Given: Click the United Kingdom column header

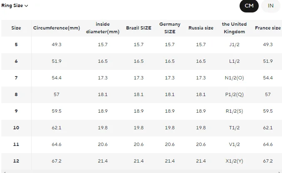Looking at the screenshot, I should 234,28.
